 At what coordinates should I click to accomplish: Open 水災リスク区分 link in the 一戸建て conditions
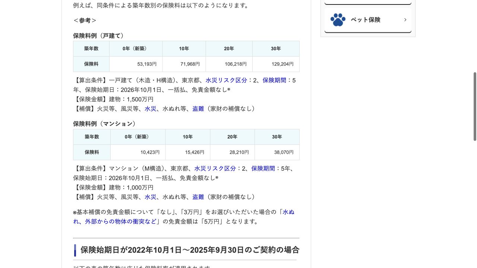coord(226,80)
